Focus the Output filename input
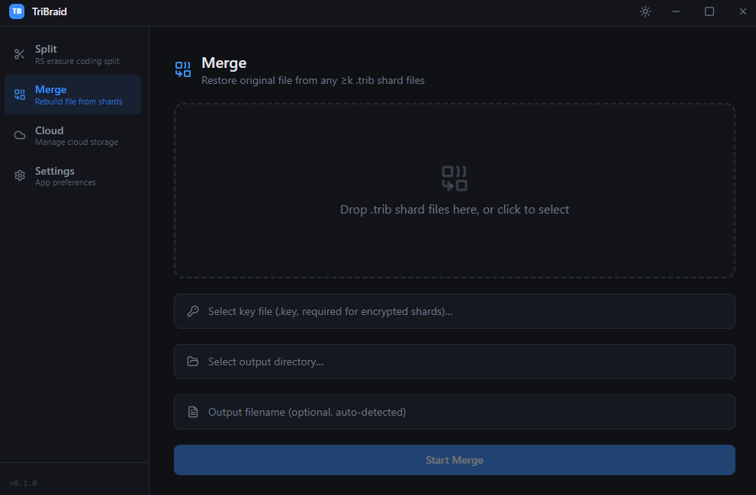This screenshot has width=756, height=495. pyautogui.click(x=458, y=412)
